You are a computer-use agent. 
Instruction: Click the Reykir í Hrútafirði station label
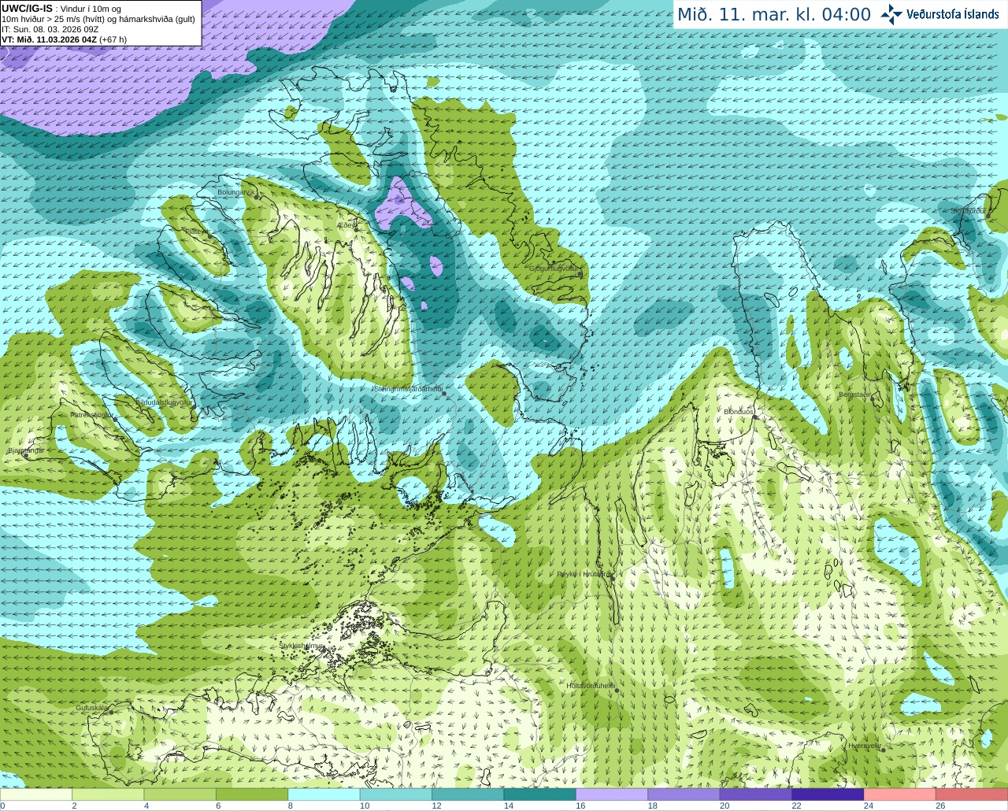[x=584, y=574]
